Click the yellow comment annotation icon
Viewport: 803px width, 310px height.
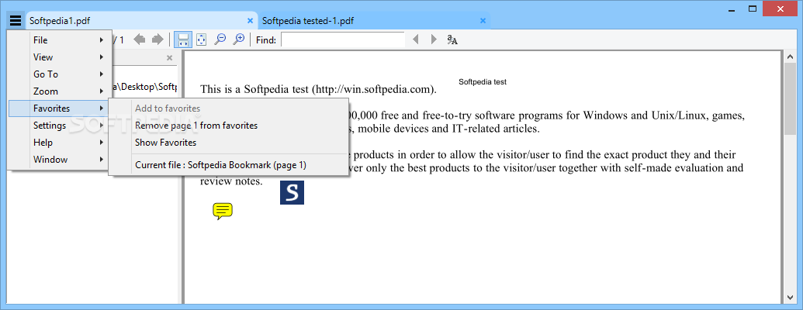[x=223, y=212]
